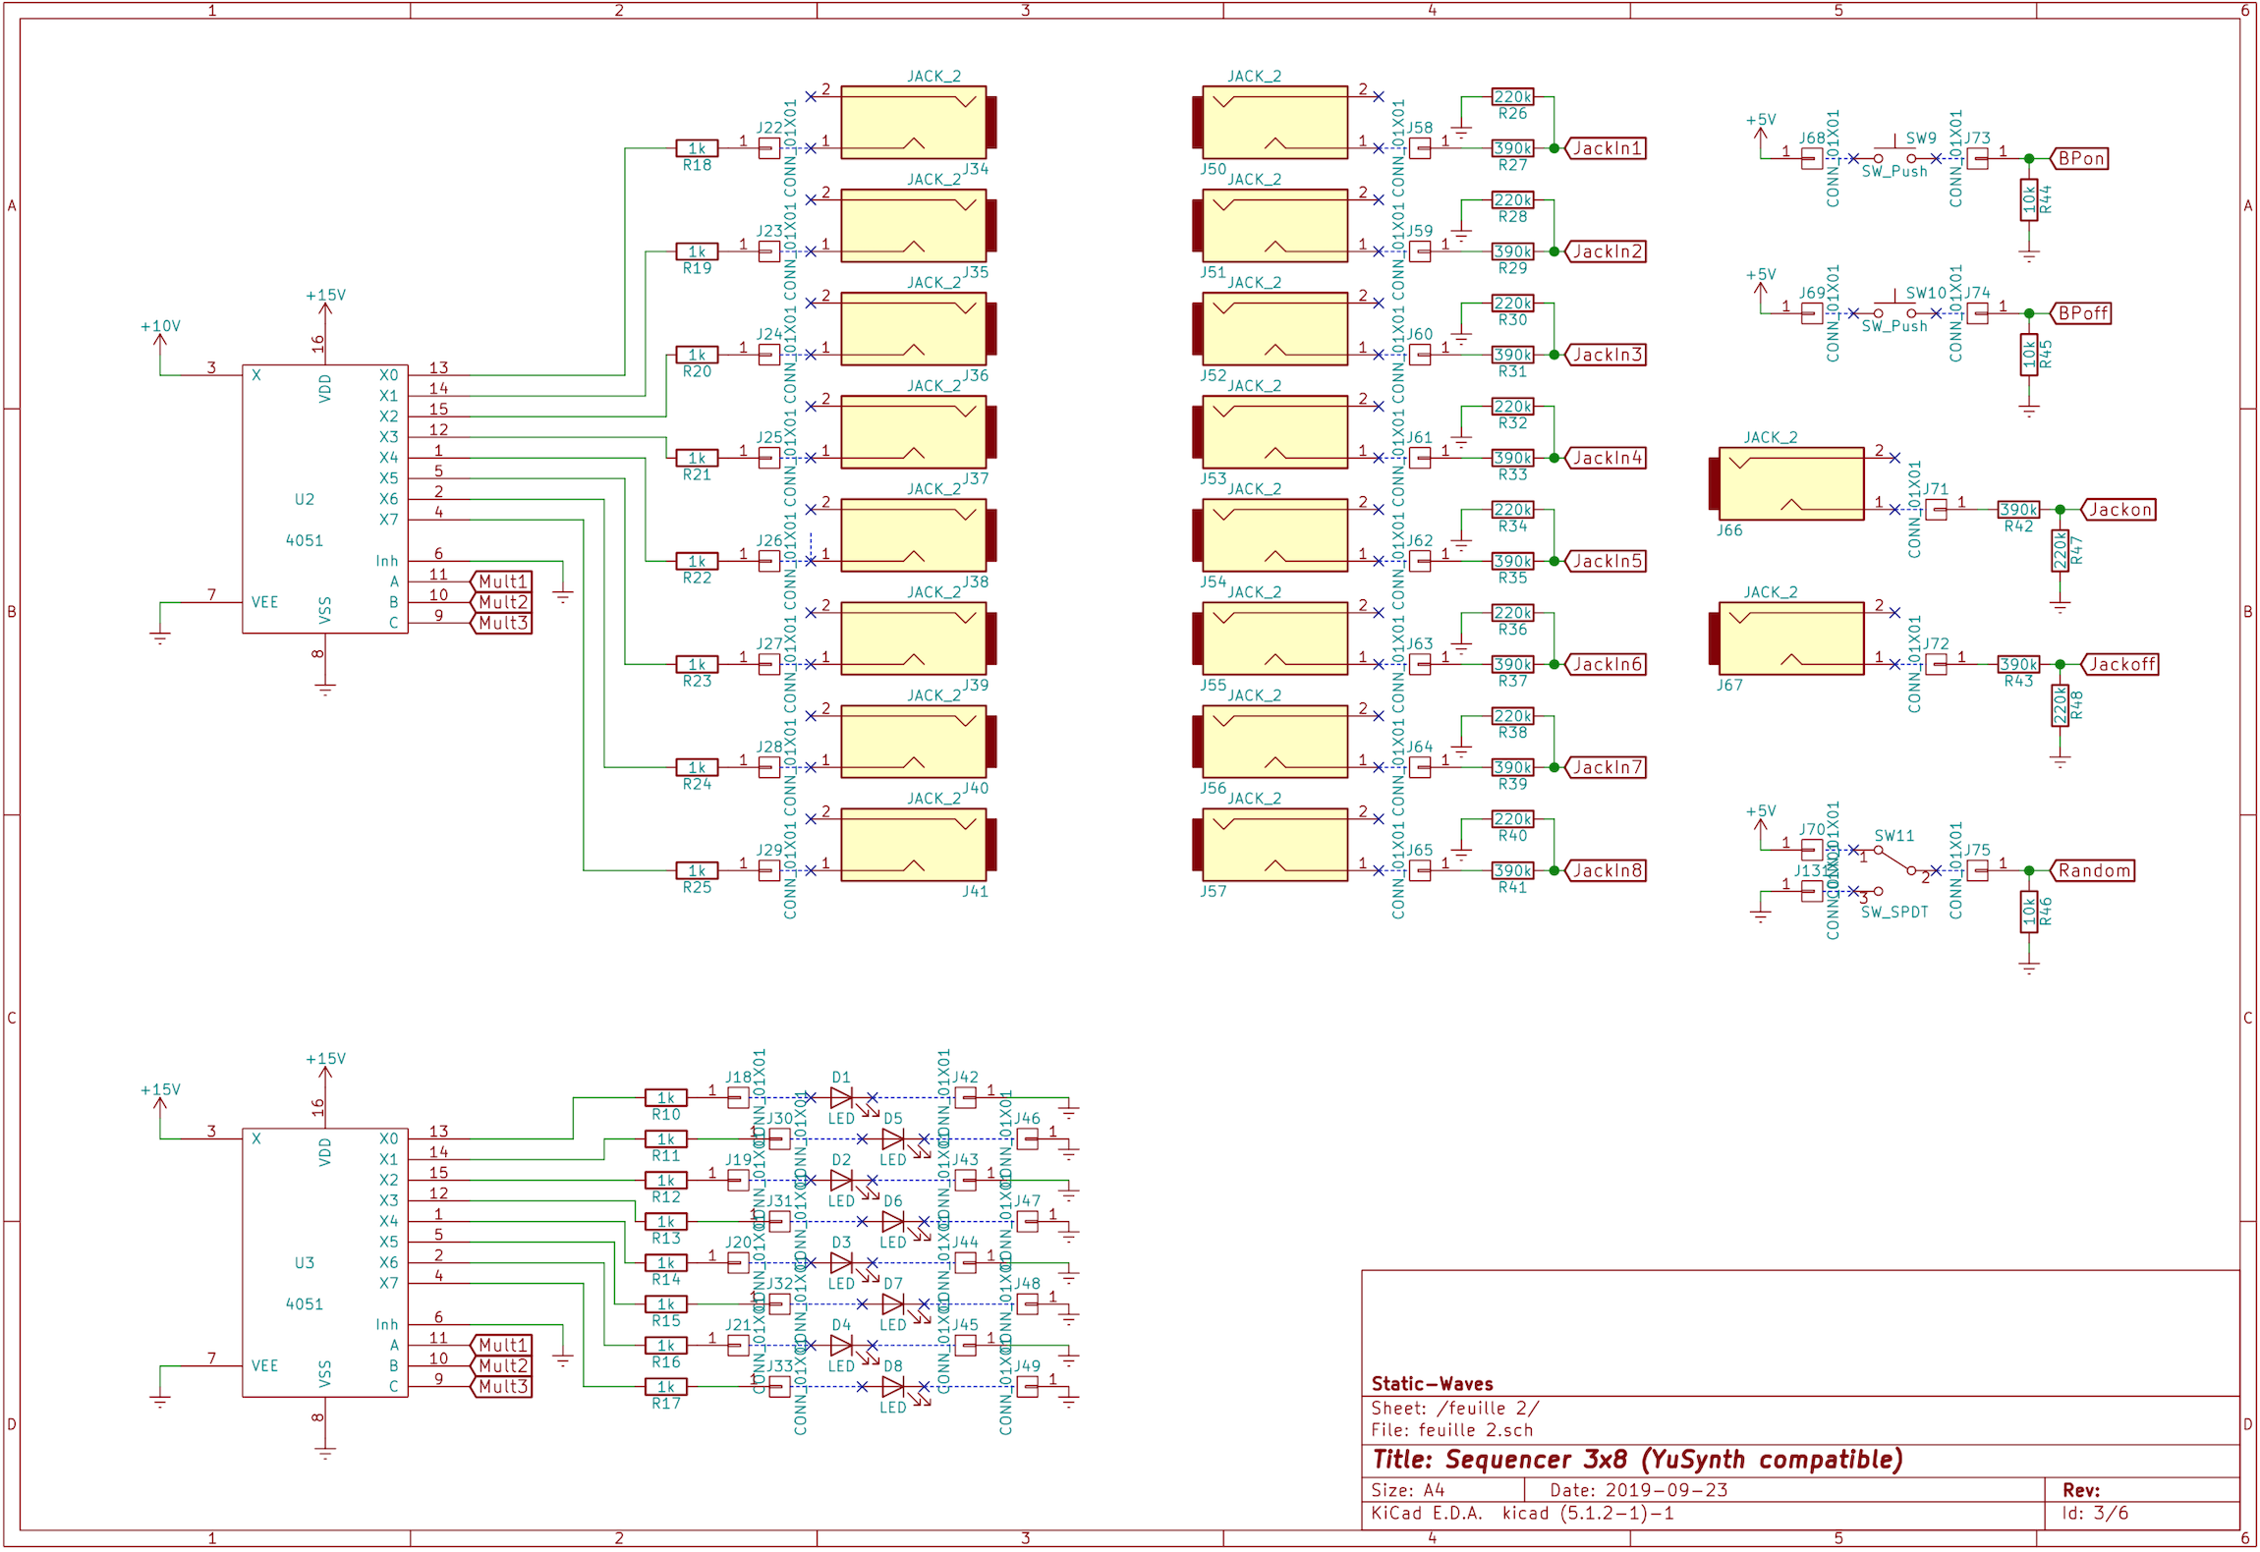2260x1552 pixels.
Task: Click the JackIn1 hierarchical label
Action: (x=1607, y=148)
